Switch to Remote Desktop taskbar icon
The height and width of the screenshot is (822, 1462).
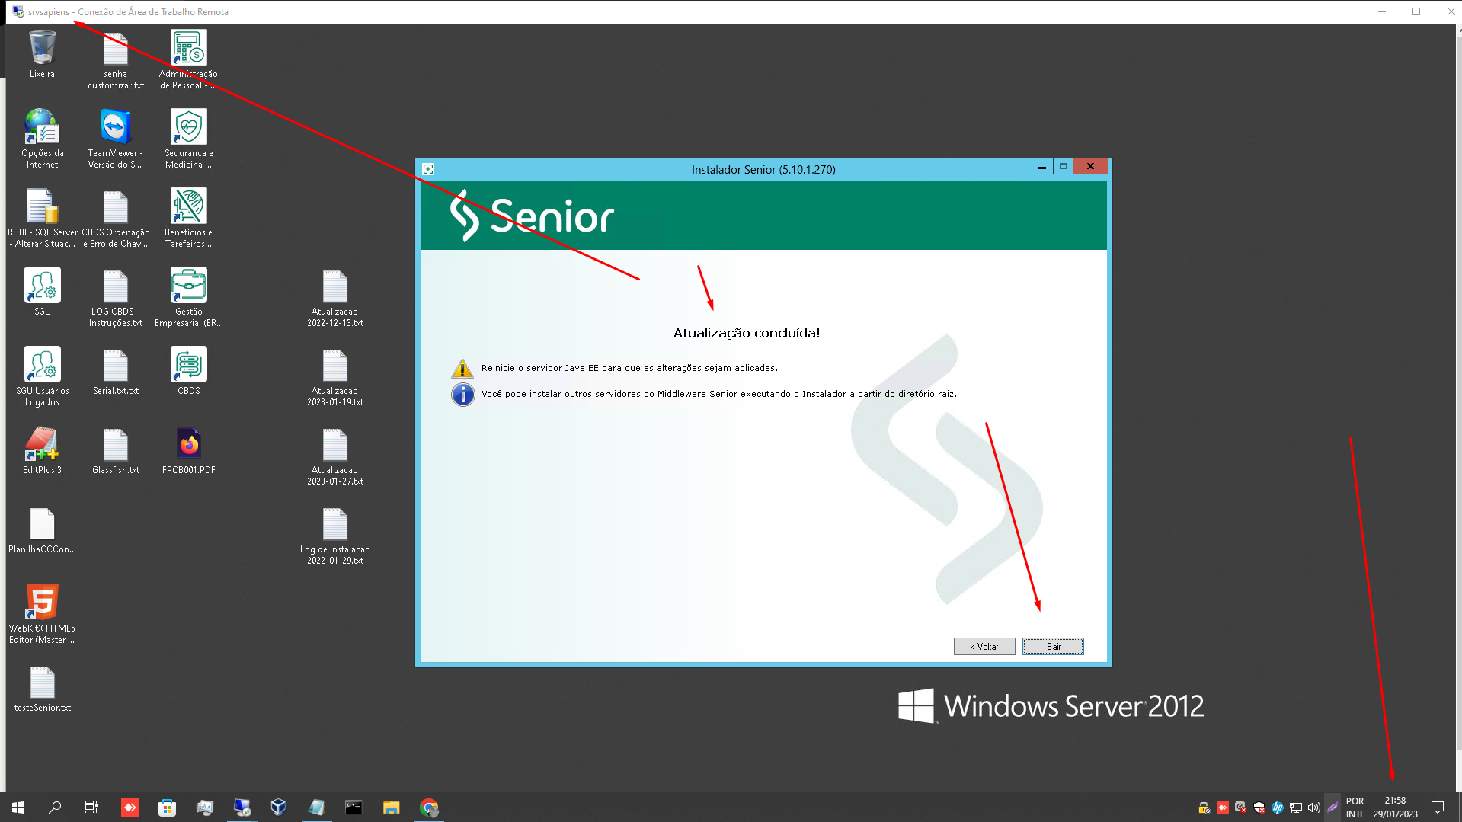[242, 808]
